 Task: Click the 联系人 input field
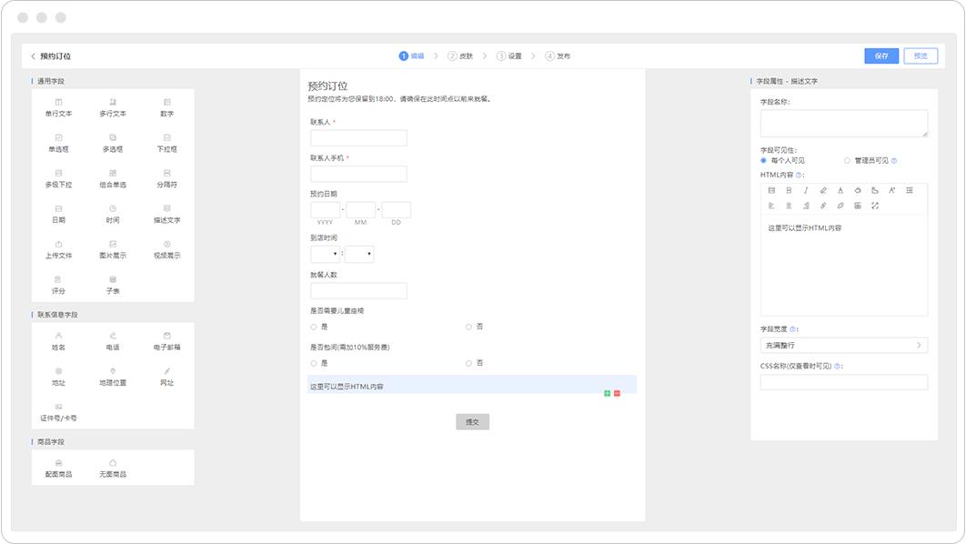(x=357, y=138)
